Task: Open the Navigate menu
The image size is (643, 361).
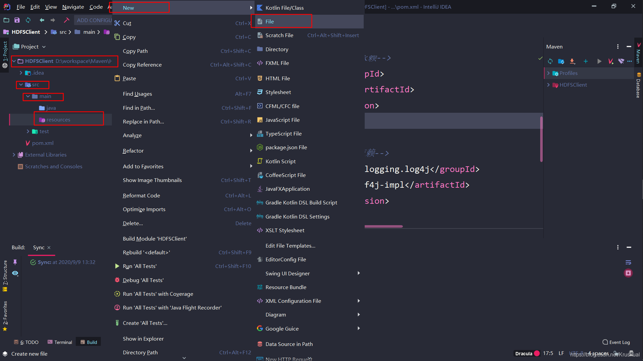Action: 73,7
